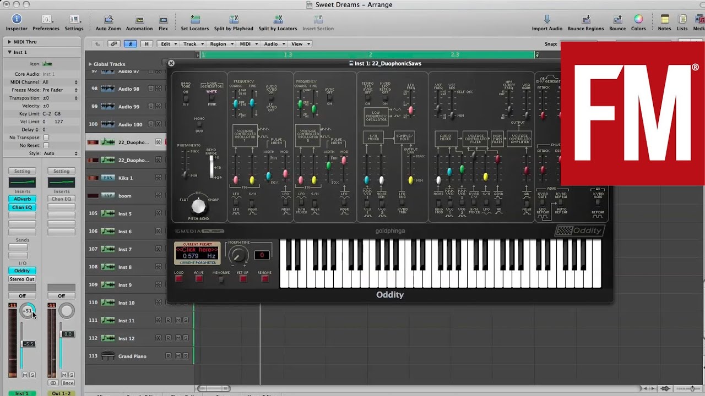Click the Oddity Morph Time knob
The image size is (705, 396).
238,255
